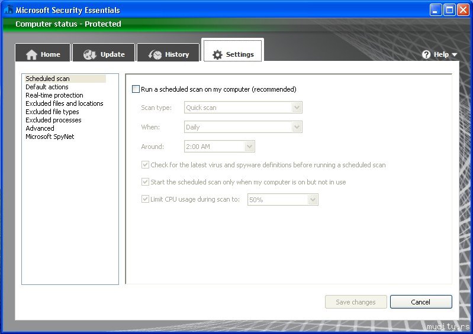Select Default actions in settings list
The width and height of the screenshot is (473, 334).
pyautogui.click(x=47, y=87)
